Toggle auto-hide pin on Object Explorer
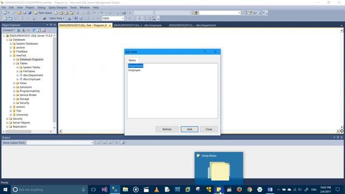This screenshot has height=194, width=345. (x=51, y=25)
